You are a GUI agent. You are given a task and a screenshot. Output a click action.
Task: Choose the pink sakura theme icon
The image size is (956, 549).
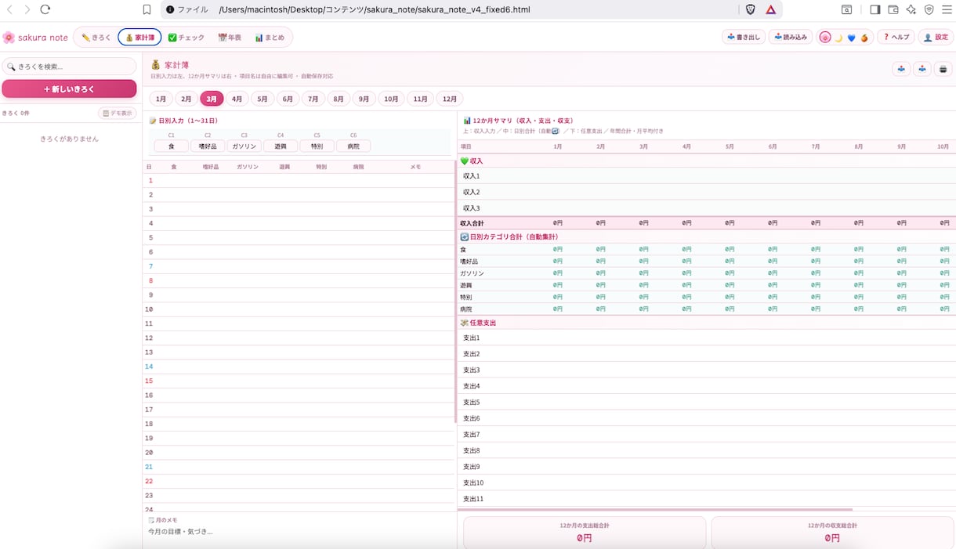tap(824, 38)
